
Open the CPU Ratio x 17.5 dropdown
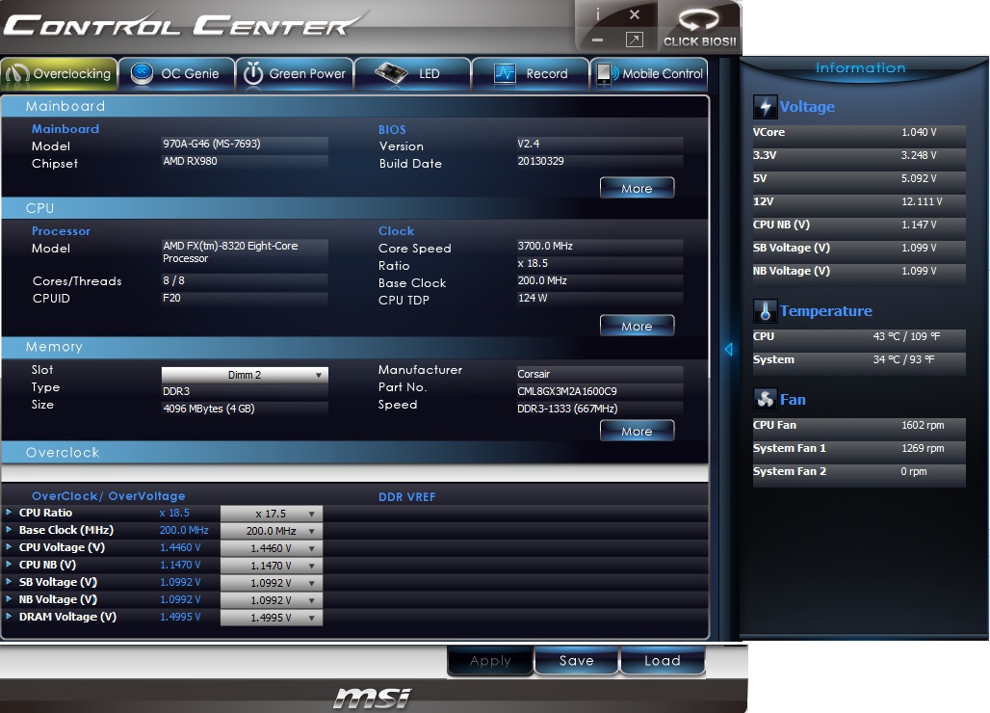click(272, 514)
